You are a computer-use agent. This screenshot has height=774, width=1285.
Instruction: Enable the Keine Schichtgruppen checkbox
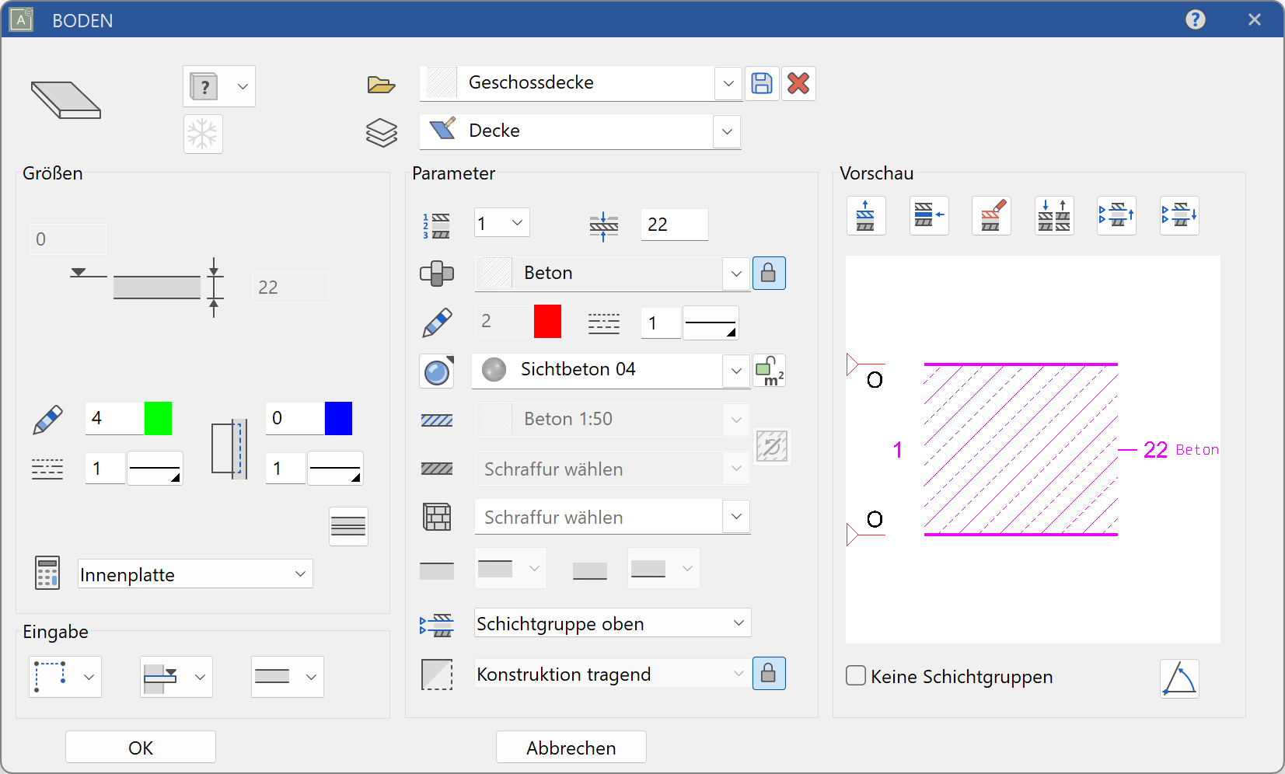855,676
